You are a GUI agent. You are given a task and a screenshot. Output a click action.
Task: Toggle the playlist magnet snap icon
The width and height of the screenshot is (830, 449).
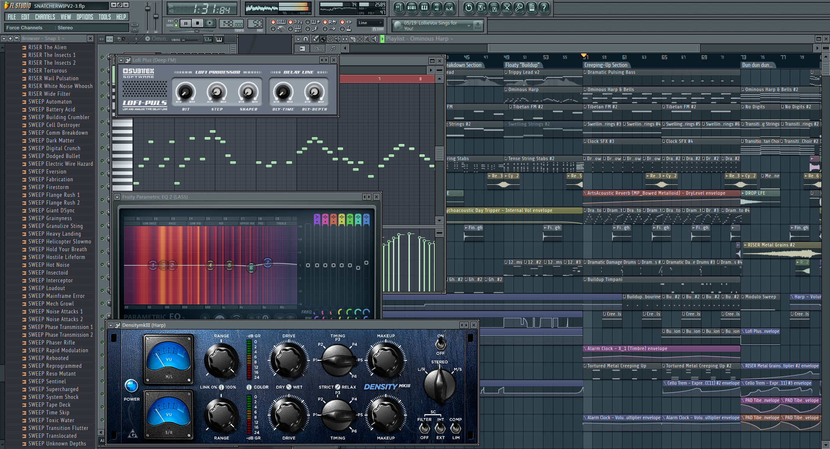click(x=306, y=39)
